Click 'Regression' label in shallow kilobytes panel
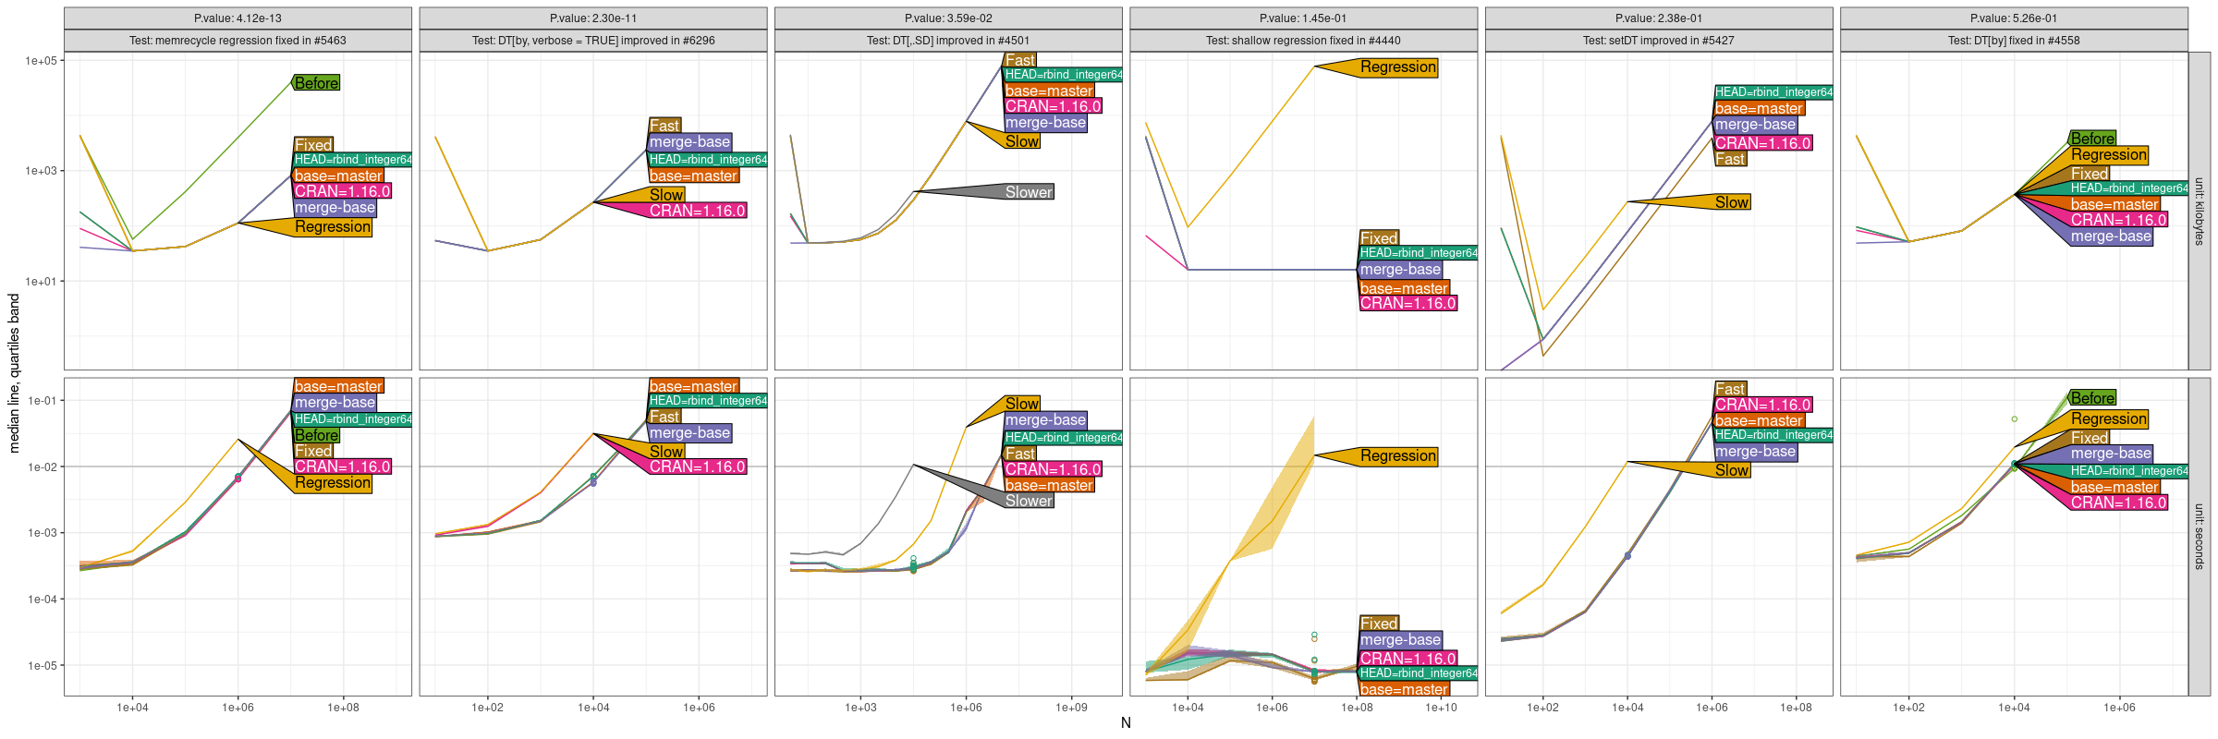2218x739 pixels. [1398, 67]
